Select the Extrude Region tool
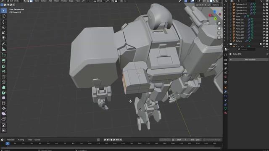The width and height of the screenshot is (269, 151). point(4,61)
